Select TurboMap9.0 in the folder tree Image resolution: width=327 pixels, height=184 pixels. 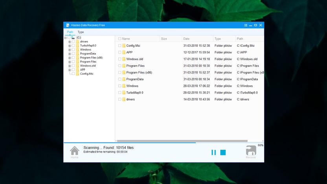point(88,46)
